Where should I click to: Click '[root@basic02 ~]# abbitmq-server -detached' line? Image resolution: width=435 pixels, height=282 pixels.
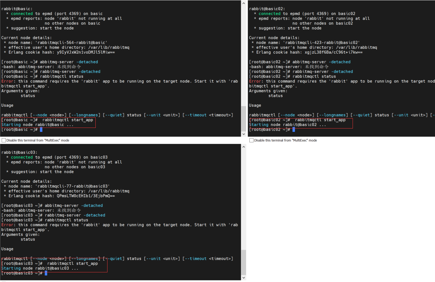[x=300, y=62]
